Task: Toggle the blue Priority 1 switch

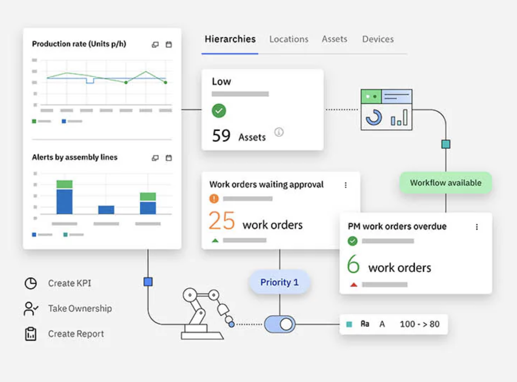Action: point(280,324)
